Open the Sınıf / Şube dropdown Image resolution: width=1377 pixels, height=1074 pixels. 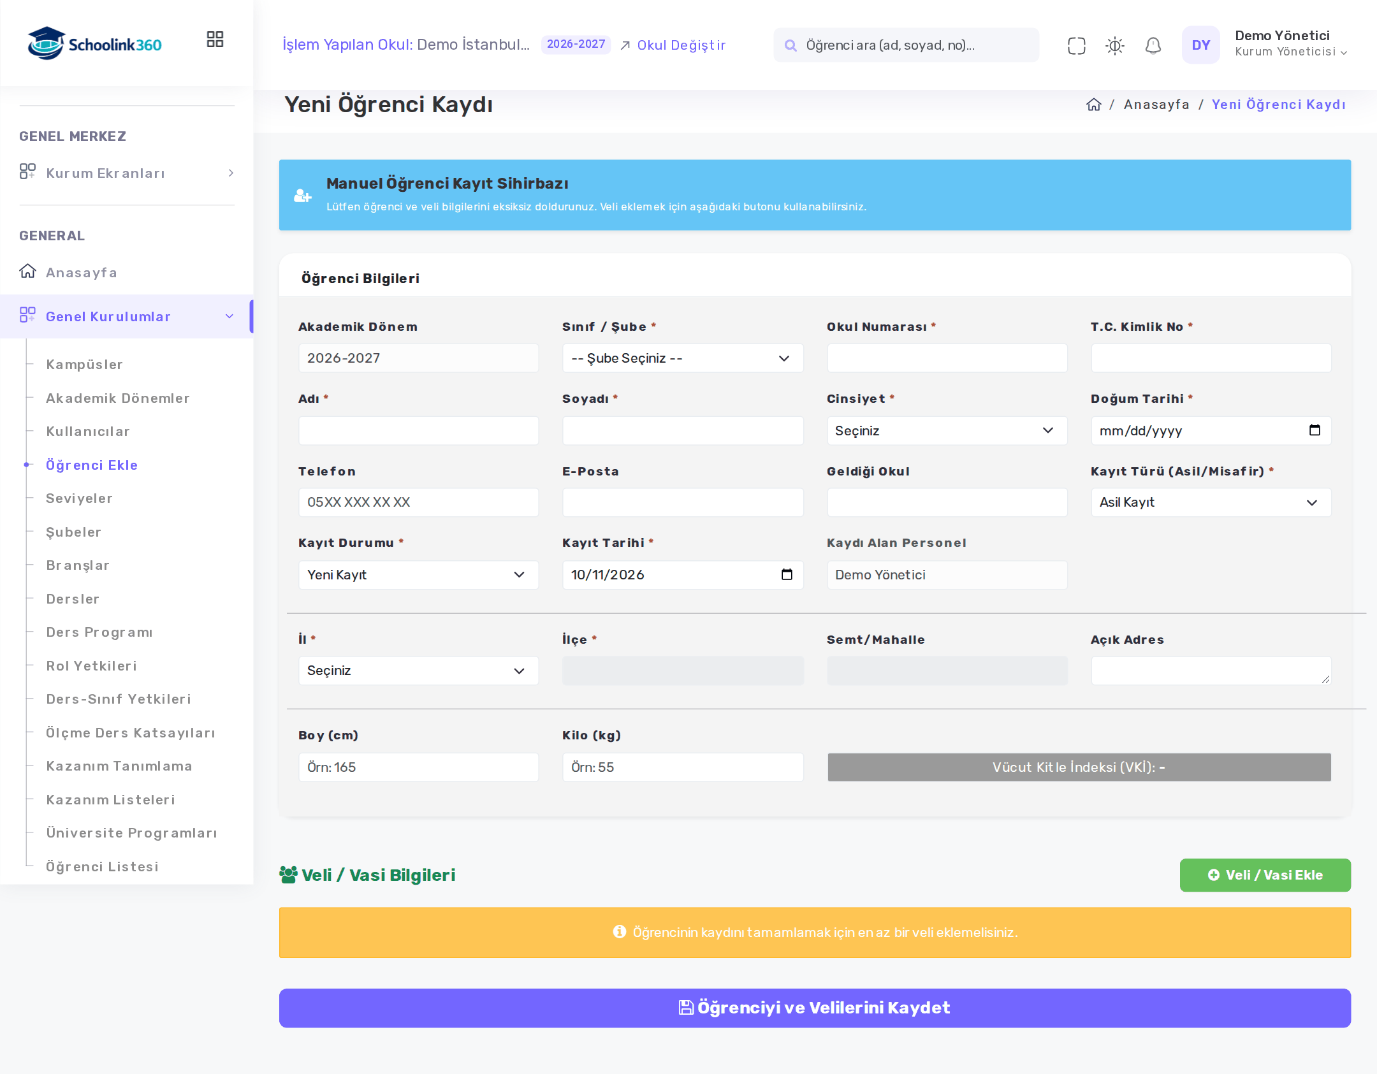click(x=682, y=358)
